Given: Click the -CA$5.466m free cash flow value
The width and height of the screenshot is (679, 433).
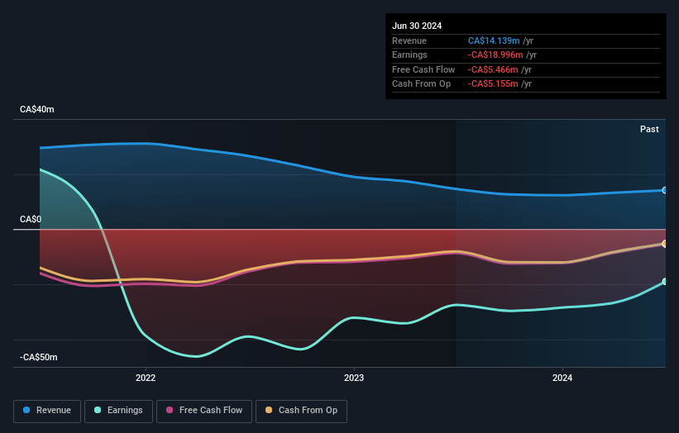Looking at the screenshot, I should pyautogui.click(x=493, y=69).
